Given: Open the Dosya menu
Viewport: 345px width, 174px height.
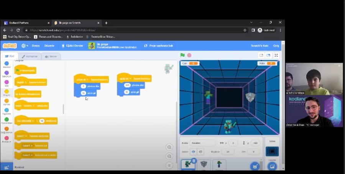Looking at the screenshot, I should click(x=36, y=45).
